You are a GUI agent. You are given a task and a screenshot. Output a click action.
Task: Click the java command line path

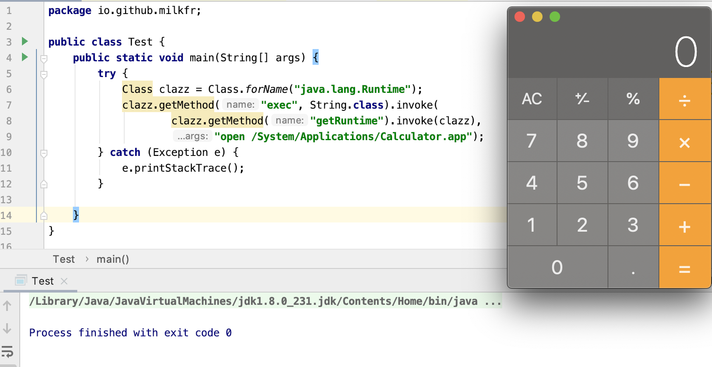pyautogui.click(x=253, y=301)
